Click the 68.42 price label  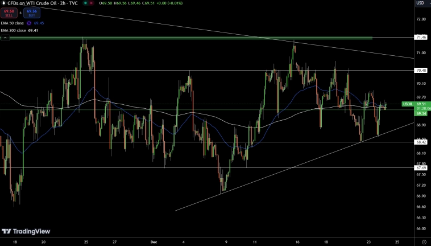pos(421,142)
